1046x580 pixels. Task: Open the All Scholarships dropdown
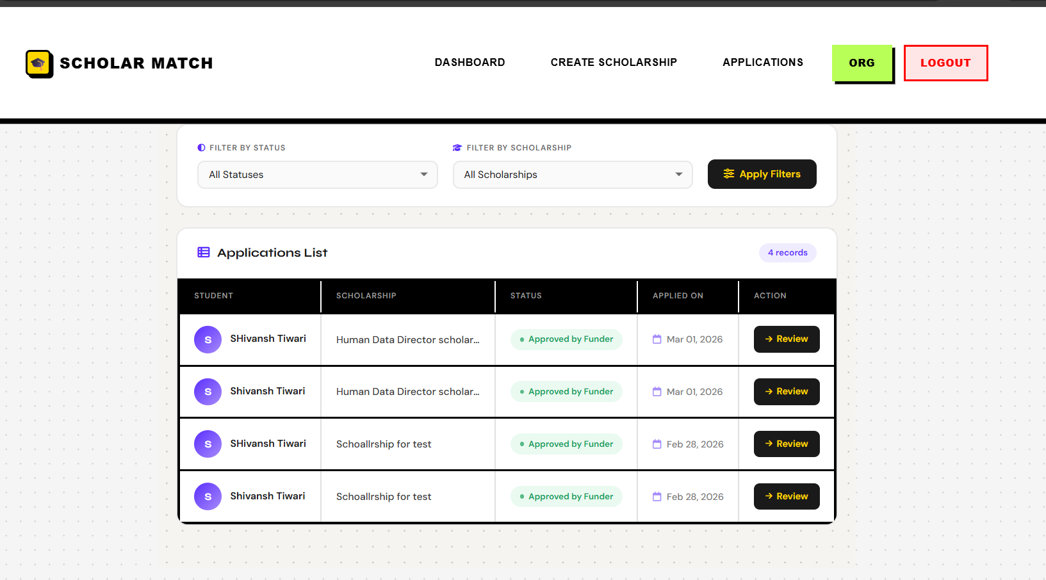pyautogui.click(x=573, y=175)
